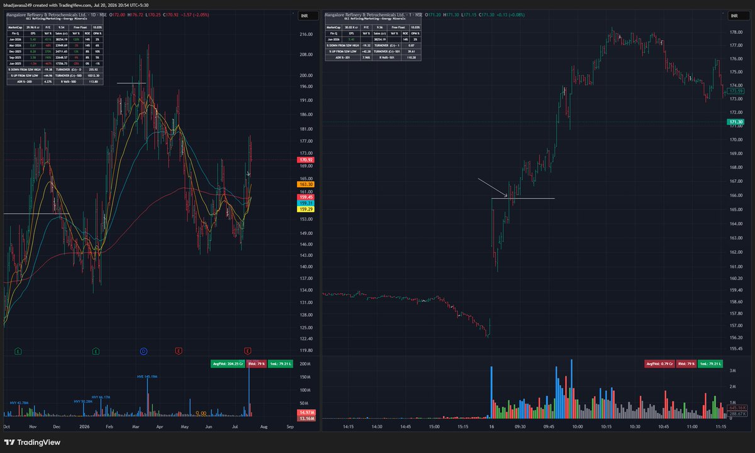Screen dimensions: 755x453
Task: Click the 178.00 level on intraday price scale
Action: coord(736,32)
